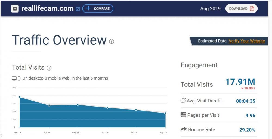Click the Traffic Overview info icon
The width and height of the screenshot is (272, 139).
point(112,41)
